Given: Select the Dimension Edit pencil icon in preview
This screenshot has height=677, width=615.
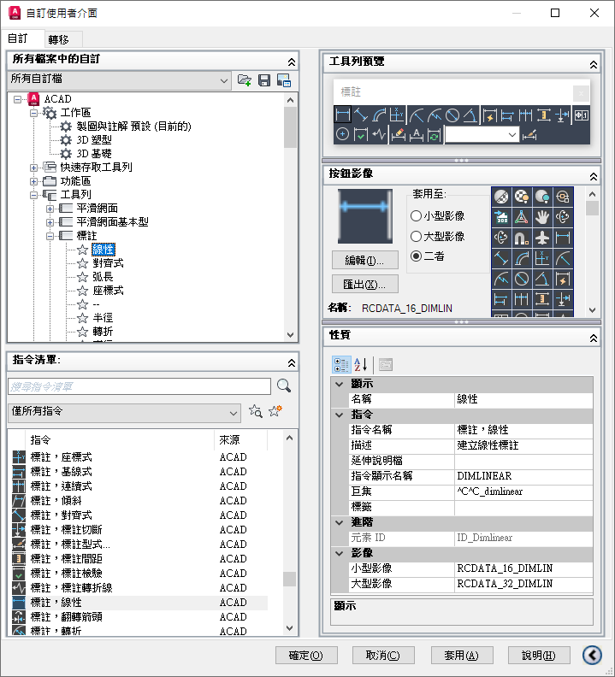Looking at the screenshot, I should coord(398,135).
